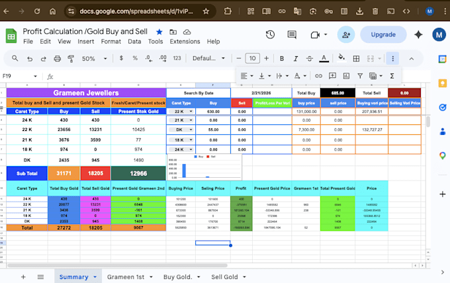Insert a chart
Screen dimensions: 450x283
click(x=346, y=75)
